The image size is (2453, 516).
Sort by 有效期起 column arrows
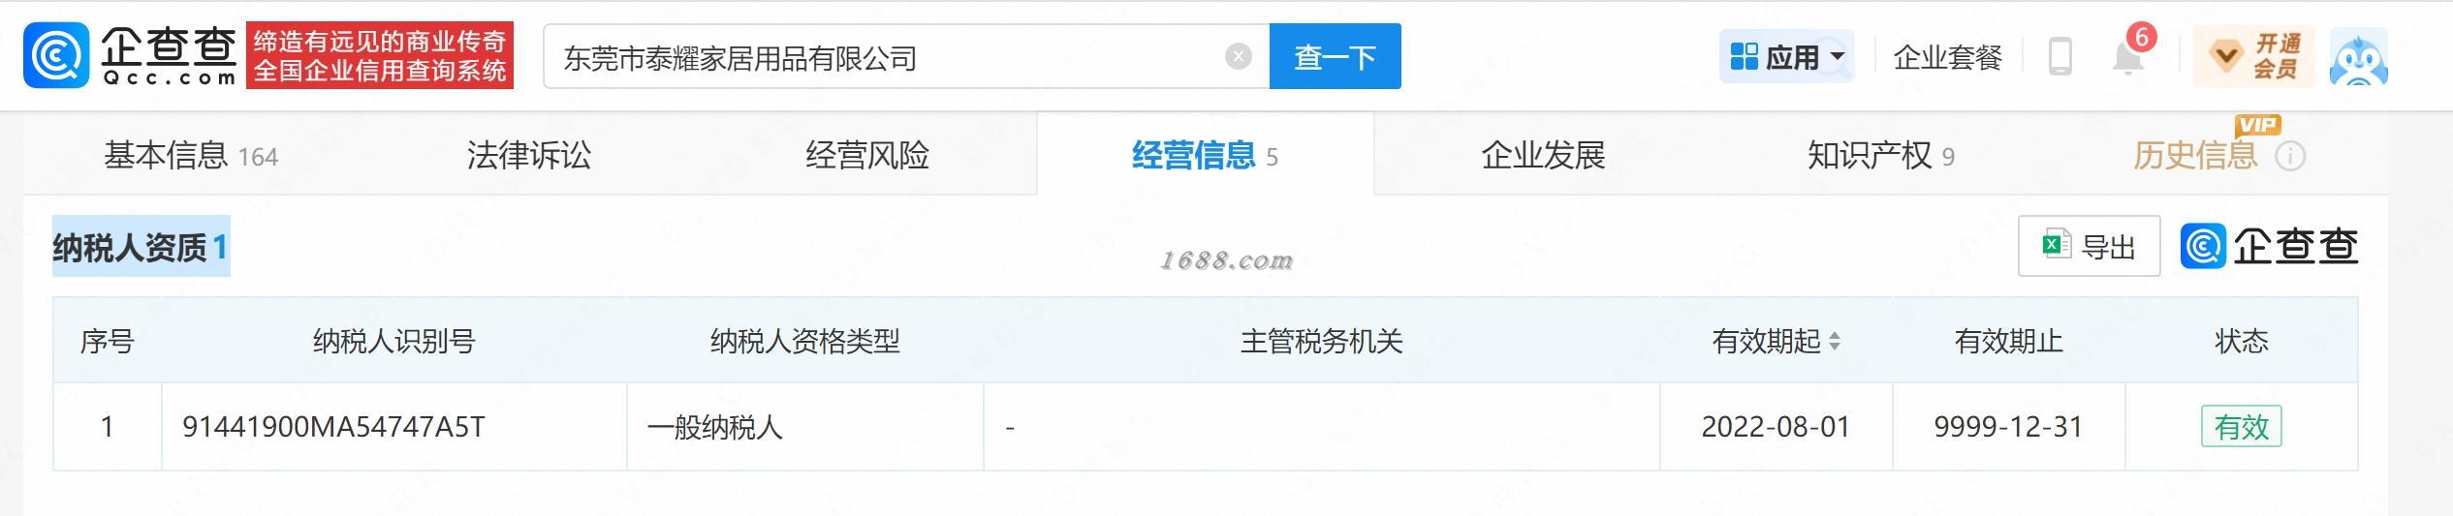pyautogui.click(x=1834, y=341)
